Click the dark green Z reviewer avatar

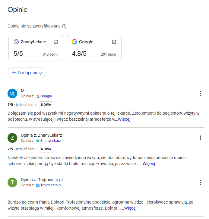coord(12,138)
